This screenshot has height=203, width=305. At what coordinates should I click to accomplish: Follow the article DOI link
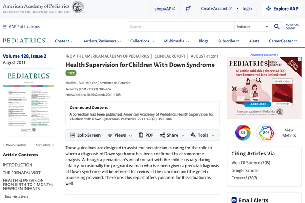[93, 95]
